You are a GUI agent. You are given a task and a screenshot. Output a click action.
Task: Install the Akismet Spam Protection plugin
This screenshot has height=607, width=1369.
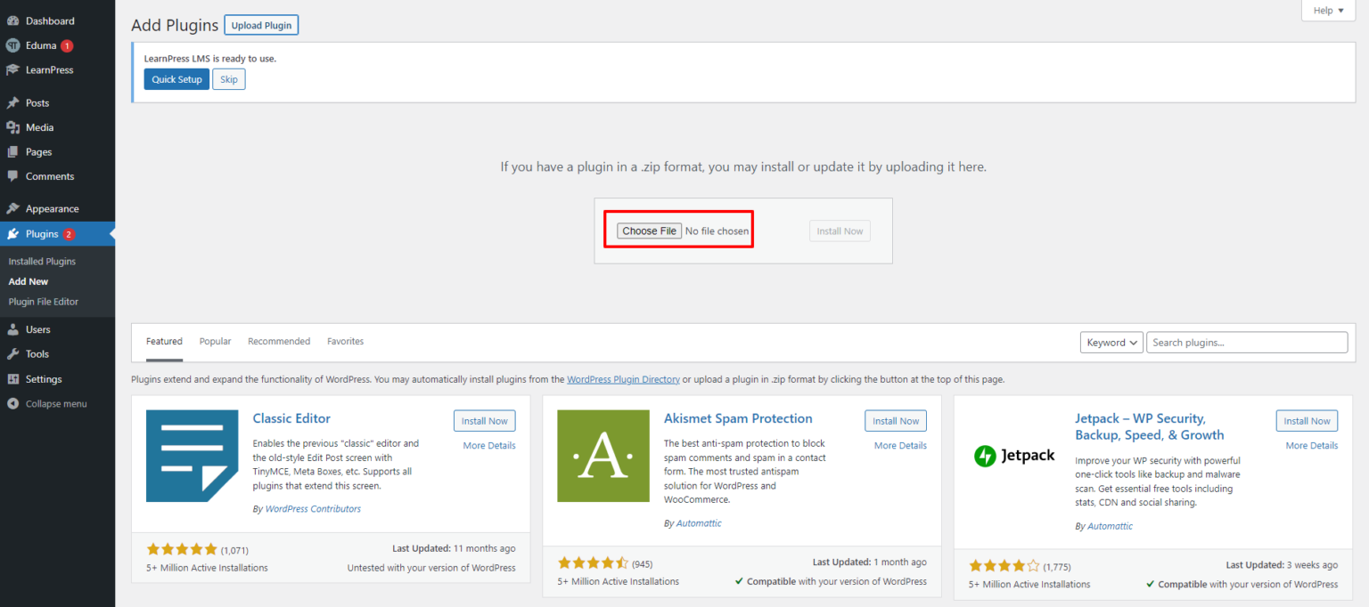click(x=896, y=421)
